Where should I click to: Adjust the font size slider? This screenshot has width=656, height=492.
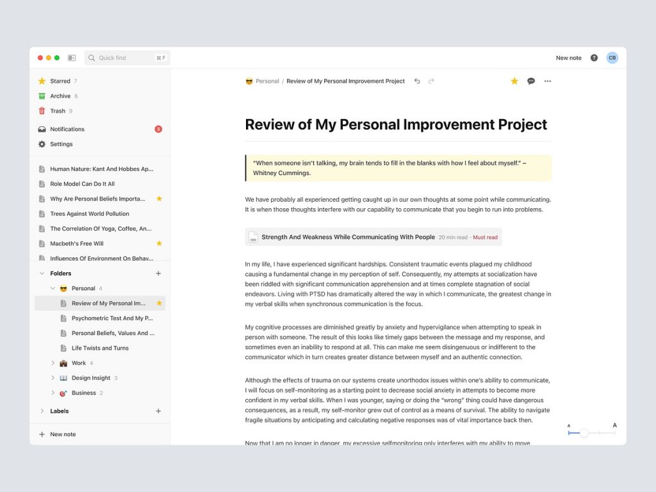pos(584,434)
